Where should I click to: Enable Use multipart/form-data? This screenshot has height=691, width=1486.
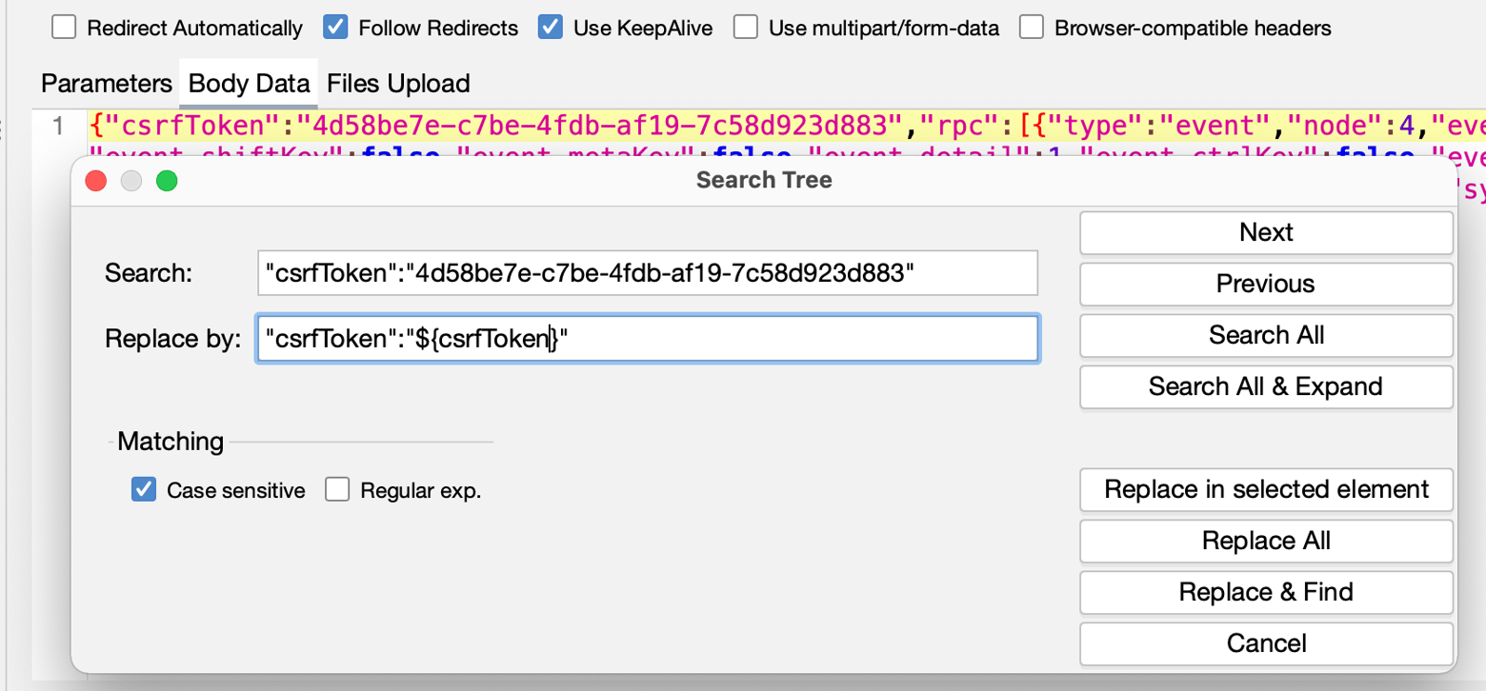[746, 28]
